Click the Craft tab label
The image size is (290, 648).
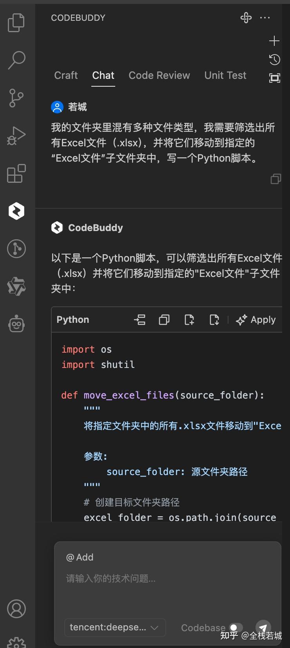coord(65,75)
